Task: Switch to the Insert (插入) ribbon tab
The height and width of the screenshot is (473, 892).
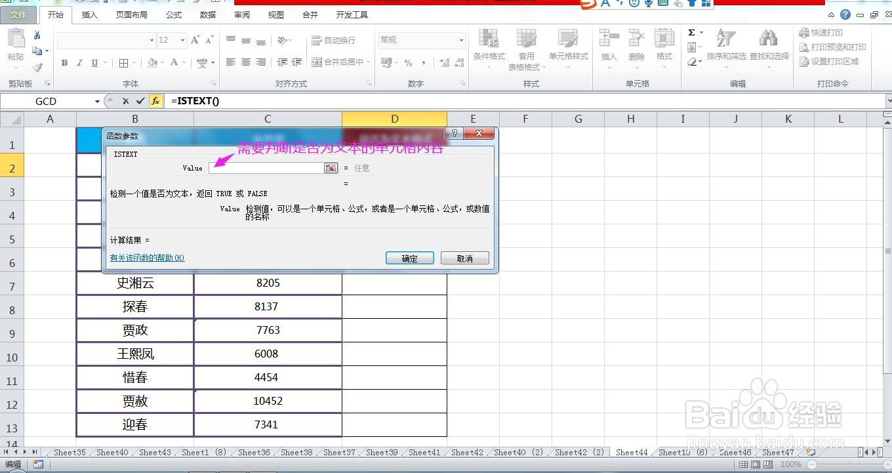Action: point(90,14)
